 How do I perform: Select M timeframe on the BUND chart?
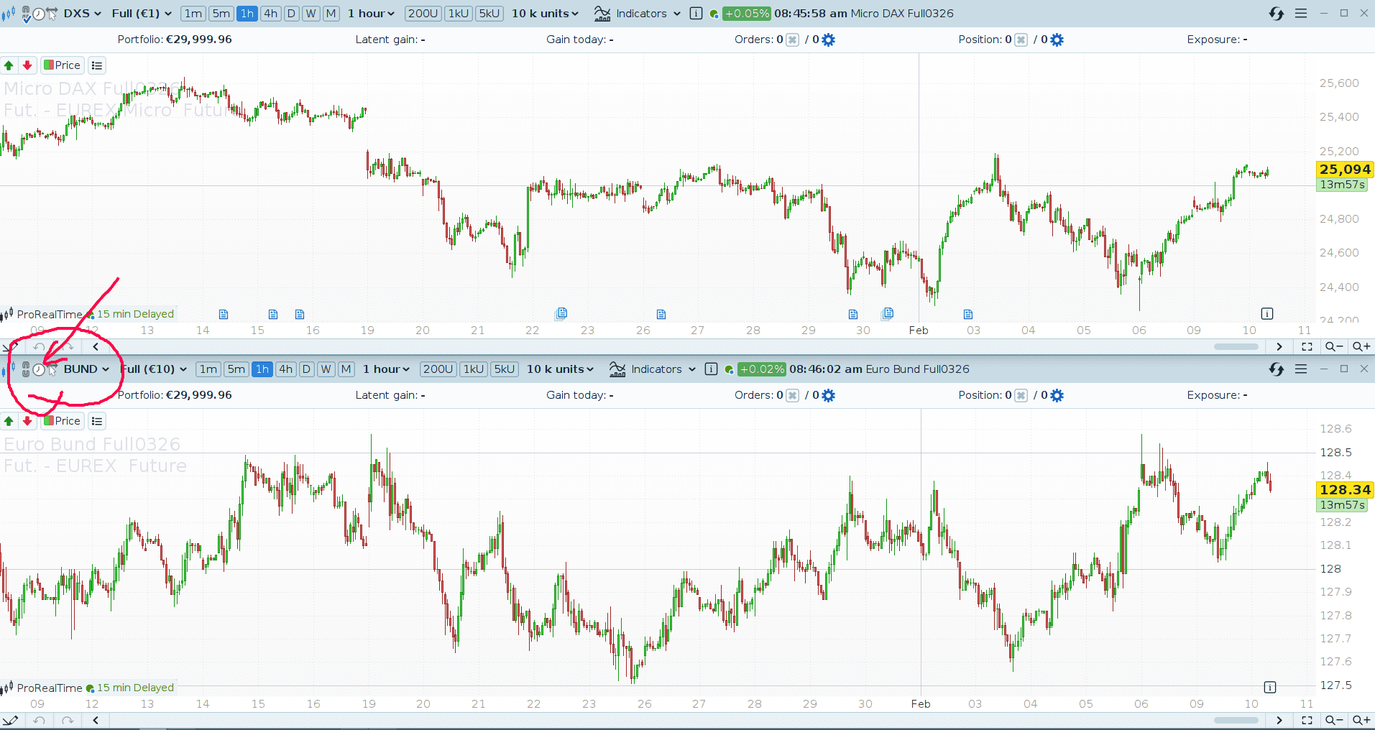[346, 369]
